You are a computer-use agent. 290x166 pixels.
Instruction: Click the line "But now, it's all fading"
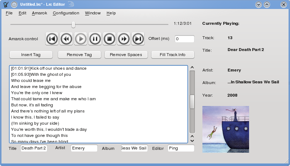[32, 105]
